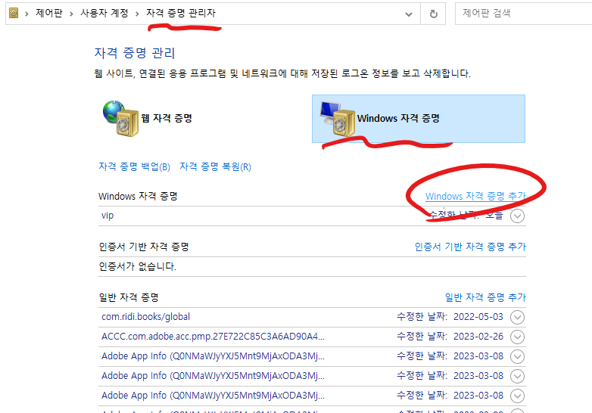Click the 자격 증명 관리 heading
Image resolution: width=592 pixels, height=413 pixels.
[135, 53]
